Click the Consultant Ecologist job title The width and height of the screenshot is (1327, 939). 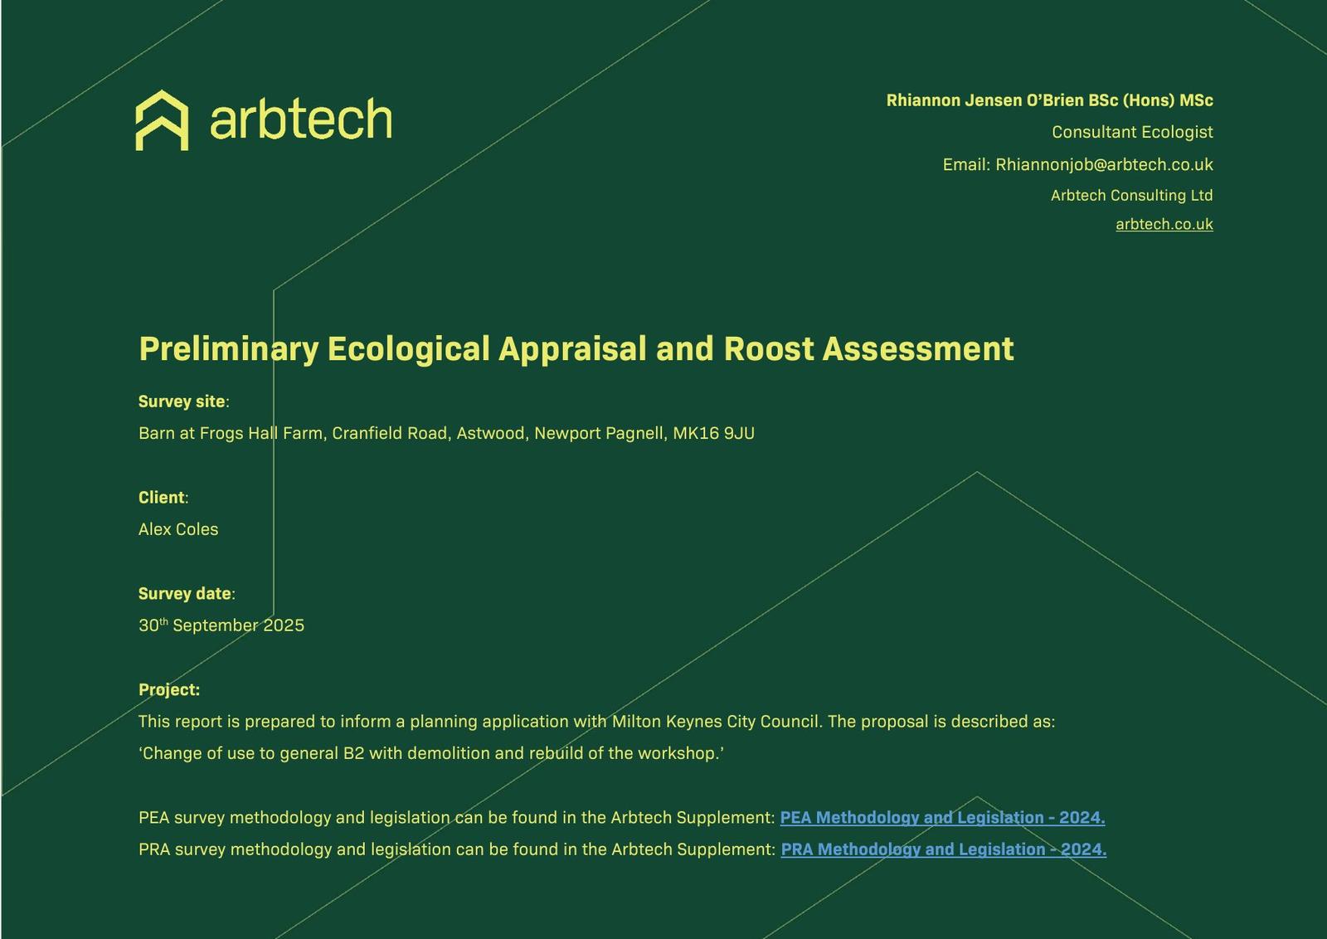(x=1131, y=133)
